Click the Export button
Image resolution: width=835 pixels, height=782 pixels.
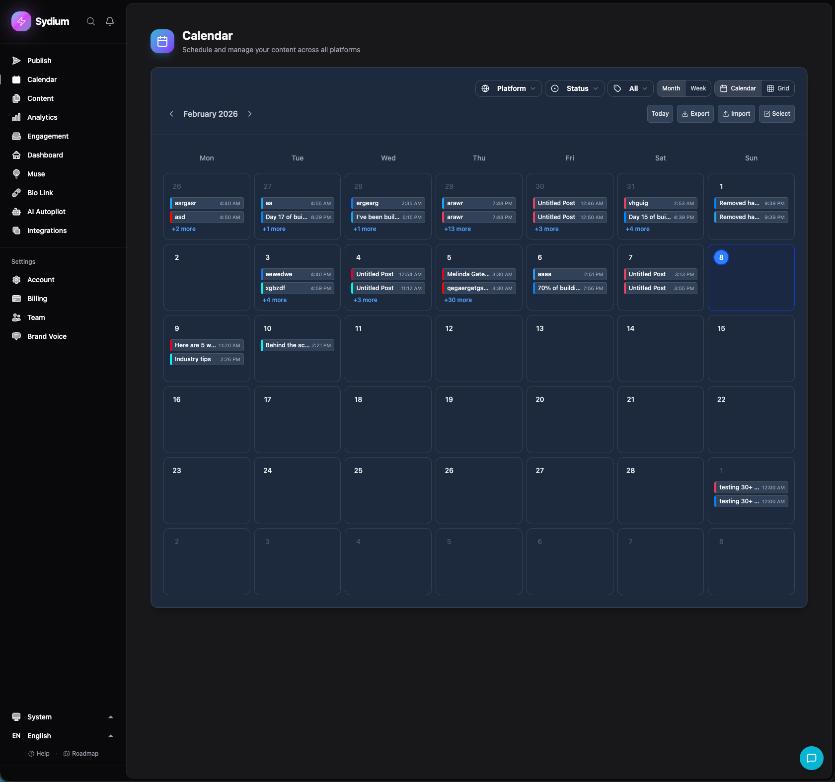pyautogui.click(x=695, y=113)
